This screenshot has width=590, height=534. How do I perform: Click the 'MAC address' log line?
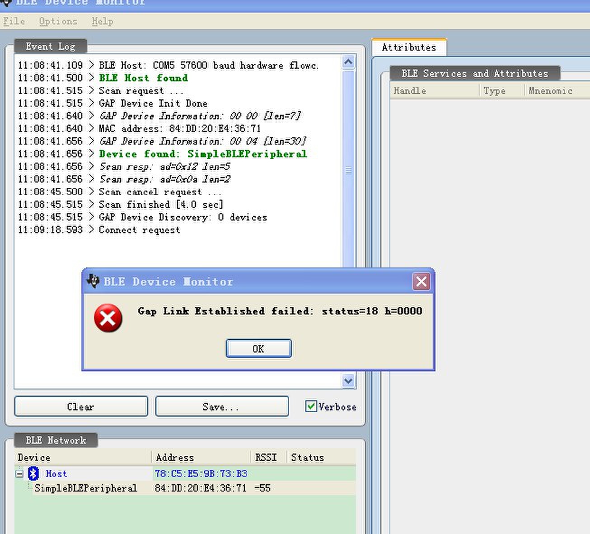(x=140, y=129)
